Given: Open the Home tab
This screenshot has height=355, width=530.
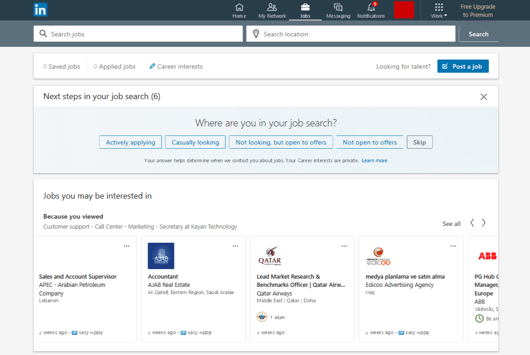Looking at the screenshot, I should (x=240, y=10).
